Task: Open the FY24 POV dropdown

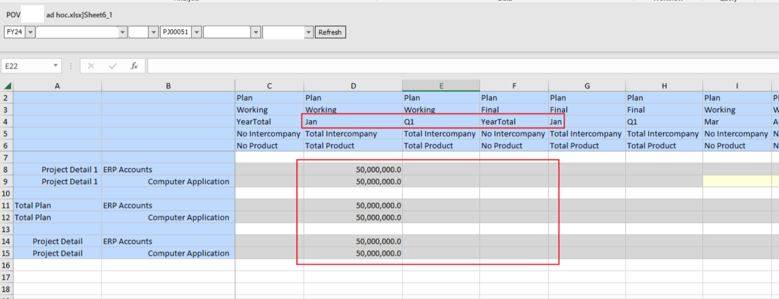Action: (30, 33)
